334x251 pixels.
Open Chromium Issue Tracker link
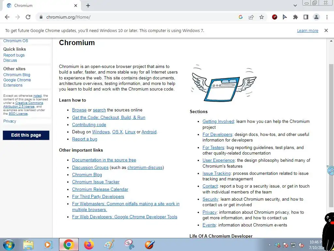click(96, 182)
